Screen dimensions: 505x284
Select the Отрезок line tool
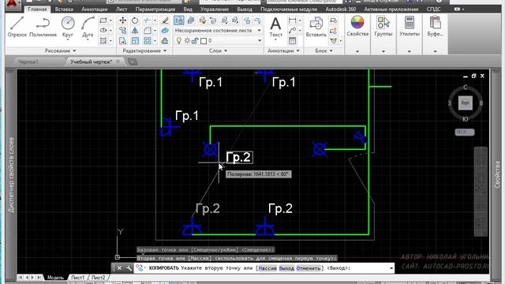[17, 27]
